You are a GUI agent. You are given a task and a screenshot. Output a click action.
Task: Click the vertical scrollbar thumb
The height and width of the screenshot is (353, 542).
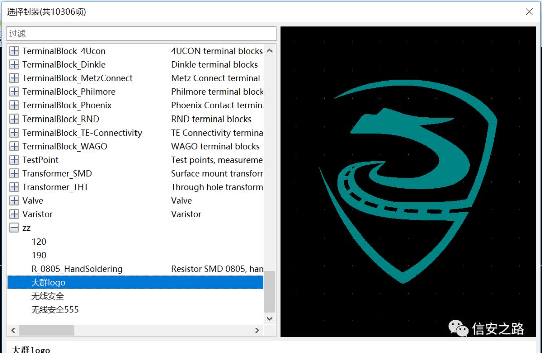pyautogui.click(x=269, y=291)
